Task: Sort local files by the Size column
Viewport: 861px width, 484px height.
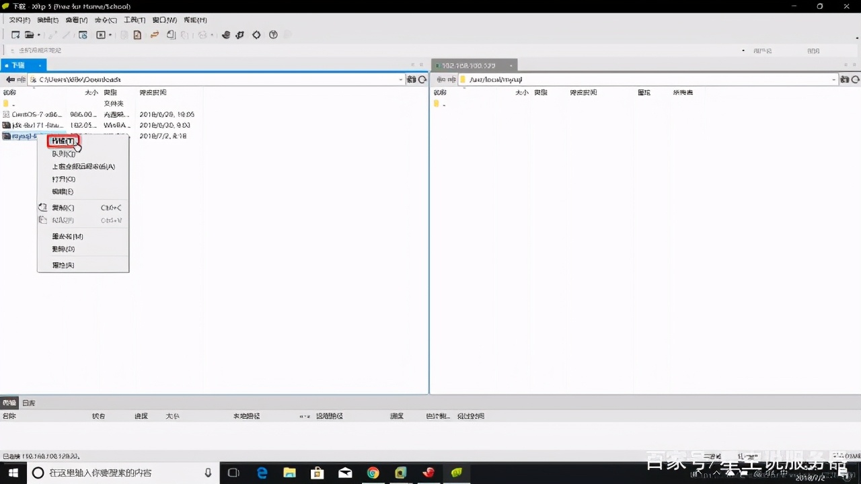Action: (91, 92)
